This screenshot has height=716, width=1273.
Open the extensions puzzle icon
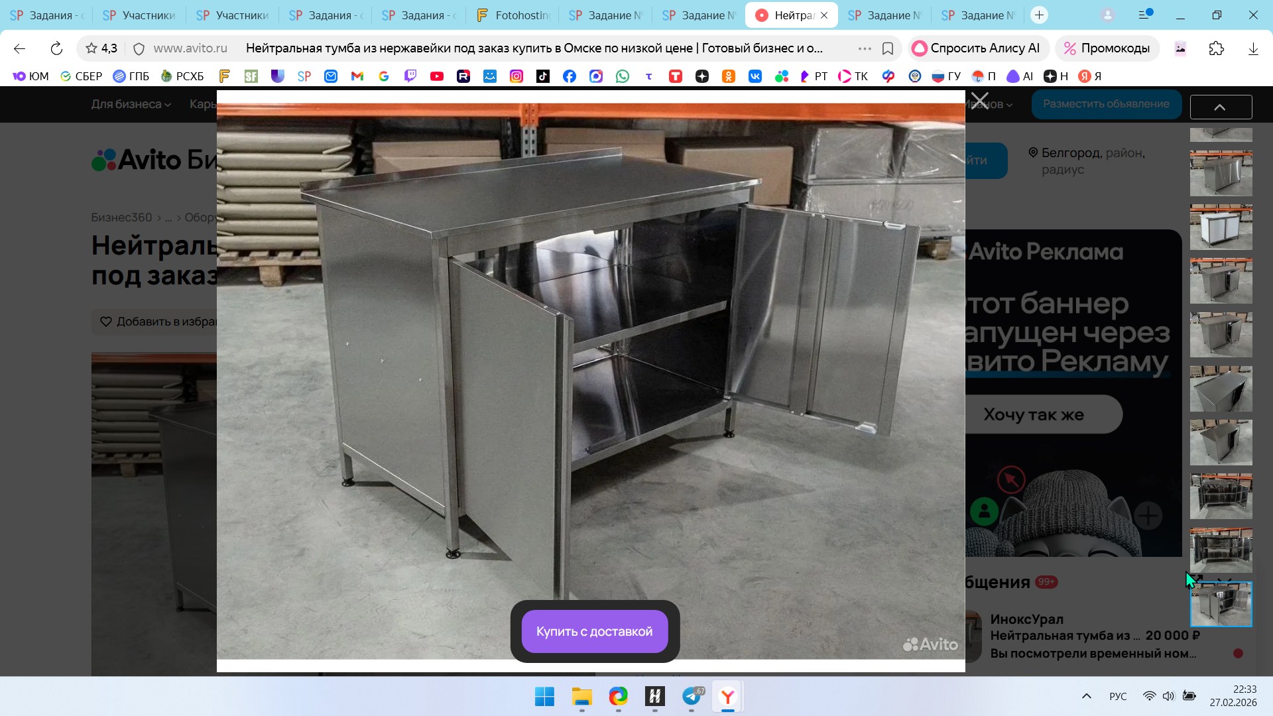tap(1216, 48)
